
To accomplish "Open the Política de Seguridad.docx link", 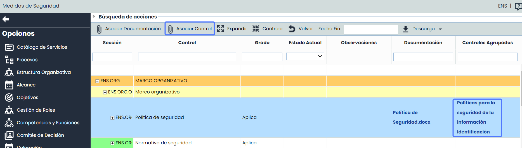I will pyautogui.click(x=411, y=117).
